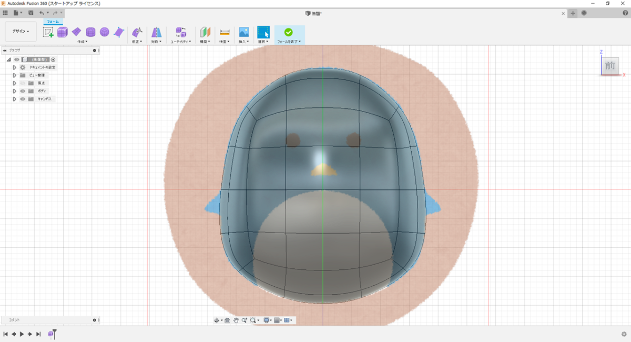Open the デザイン workspace dropdown
The width and height of the screenshot is (631, 342).
[21, 32]
